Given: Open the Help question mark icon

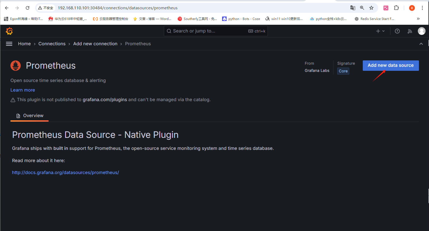Looking at the screenshot, I should (x=397, y=31).
